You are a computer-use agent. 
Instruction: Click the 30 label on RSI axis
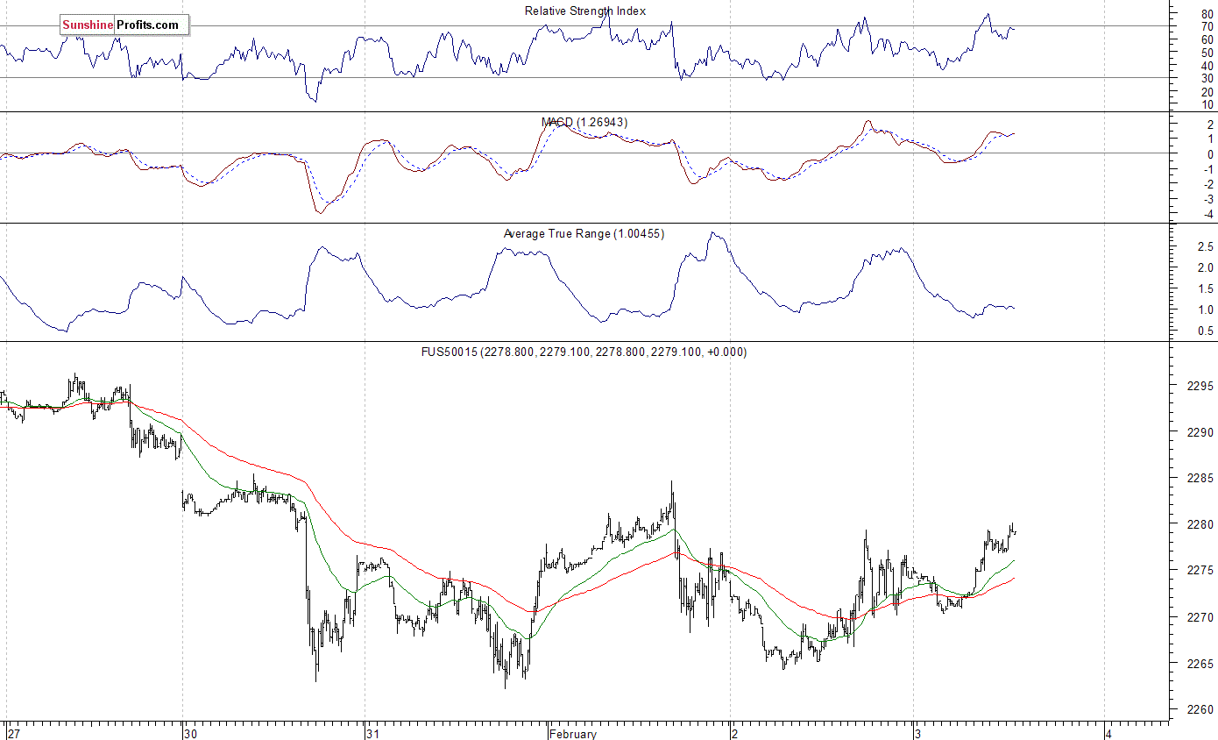click(1207, 78)
